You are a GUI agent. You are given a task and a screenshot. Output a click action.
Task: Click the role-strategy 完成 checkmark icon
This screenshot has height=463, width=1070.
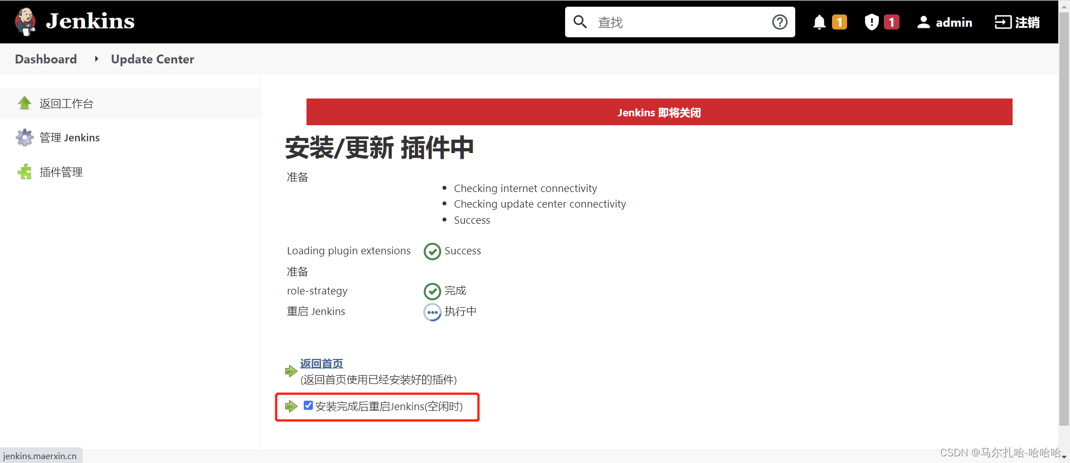[432, 292]
